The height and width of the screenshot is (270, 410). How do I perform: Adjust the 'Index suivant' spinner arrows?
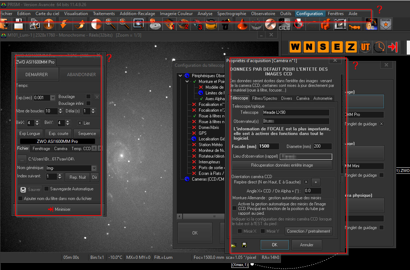[60, 176]
